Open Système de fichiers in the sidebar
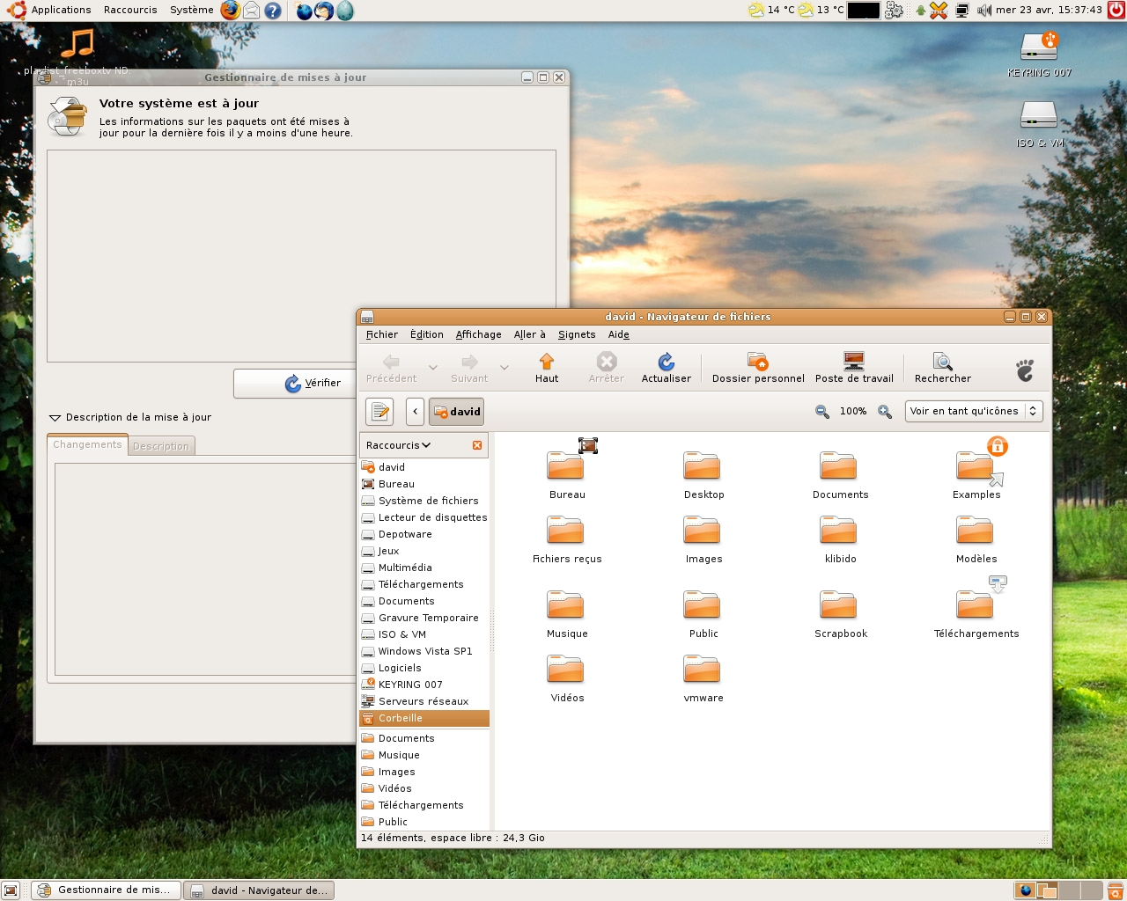The width and height of the screenshot is (1127, 901). [x=424, y=501]
